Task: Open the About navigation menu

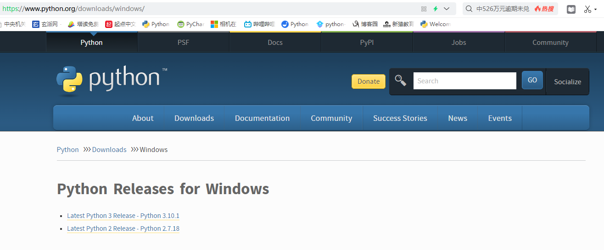Action: coord(143,118)
